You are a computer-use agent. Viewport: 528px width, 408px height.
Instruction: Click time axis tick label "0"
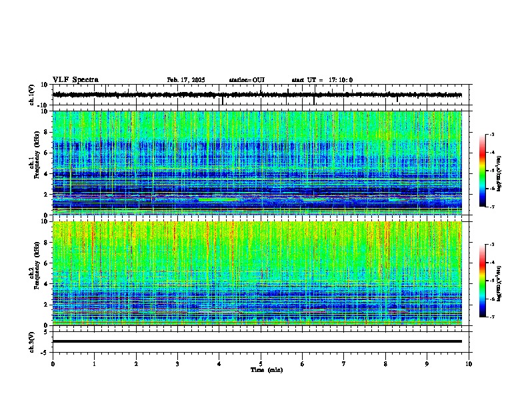53,364
